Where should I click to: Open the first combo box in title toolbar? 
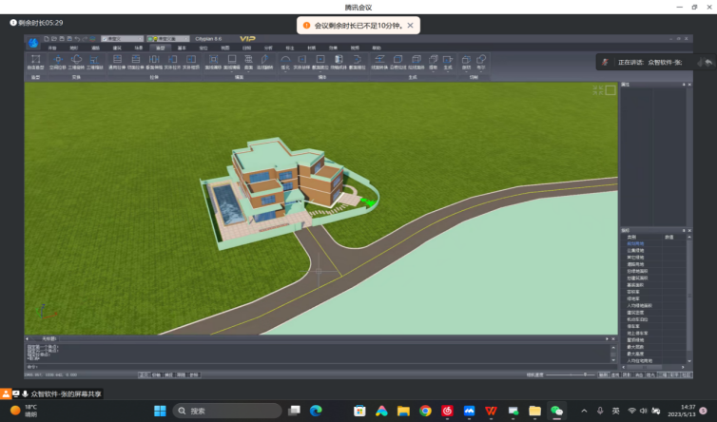(x=123, y=39)
